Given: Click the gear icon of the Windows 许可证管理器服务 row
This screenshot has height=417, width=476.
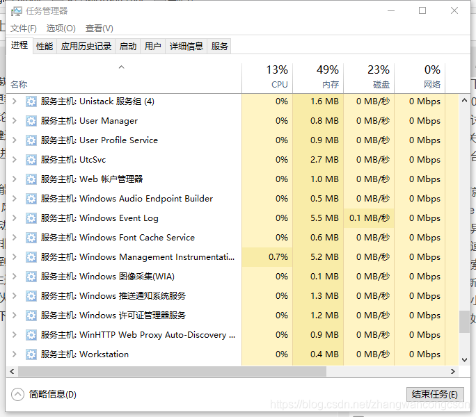Looking at the screenshot, I should pos(31,316).
